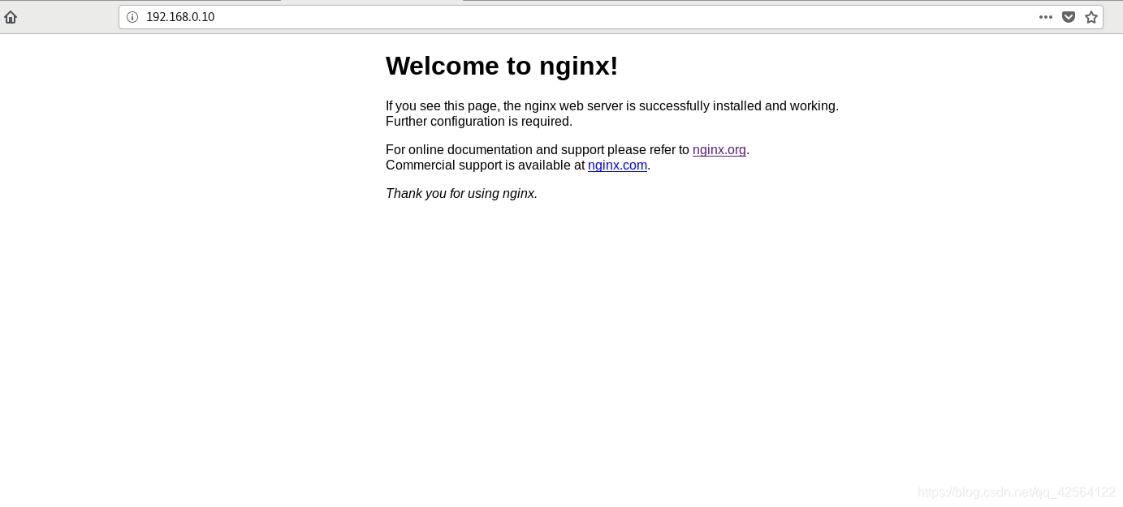The height and width of the screenshot is (507, 1123).
Task: Click the "If you see this page" sentence
Action: (x=612, y=106)
